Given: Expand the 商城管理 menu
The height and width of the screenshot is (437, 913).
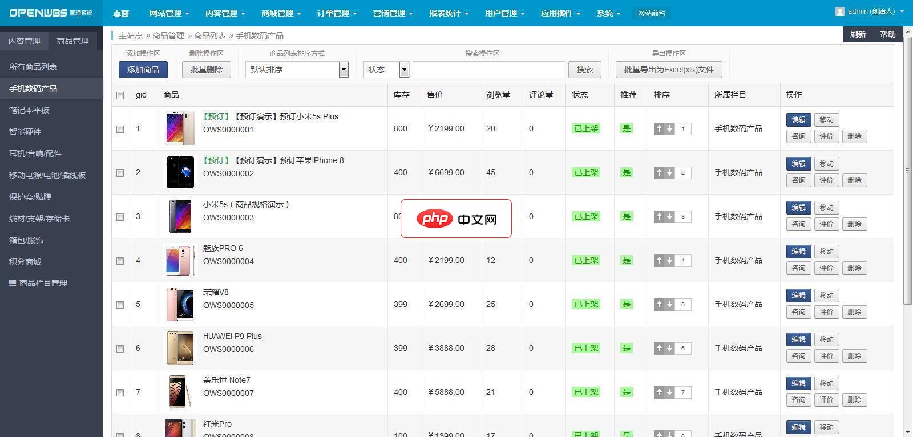Looking at the screenshot, I should point(281,13).
